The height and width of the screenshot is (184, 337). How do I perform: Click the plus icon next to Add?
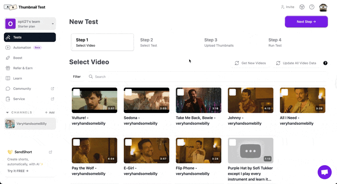(x=46, y=113)
